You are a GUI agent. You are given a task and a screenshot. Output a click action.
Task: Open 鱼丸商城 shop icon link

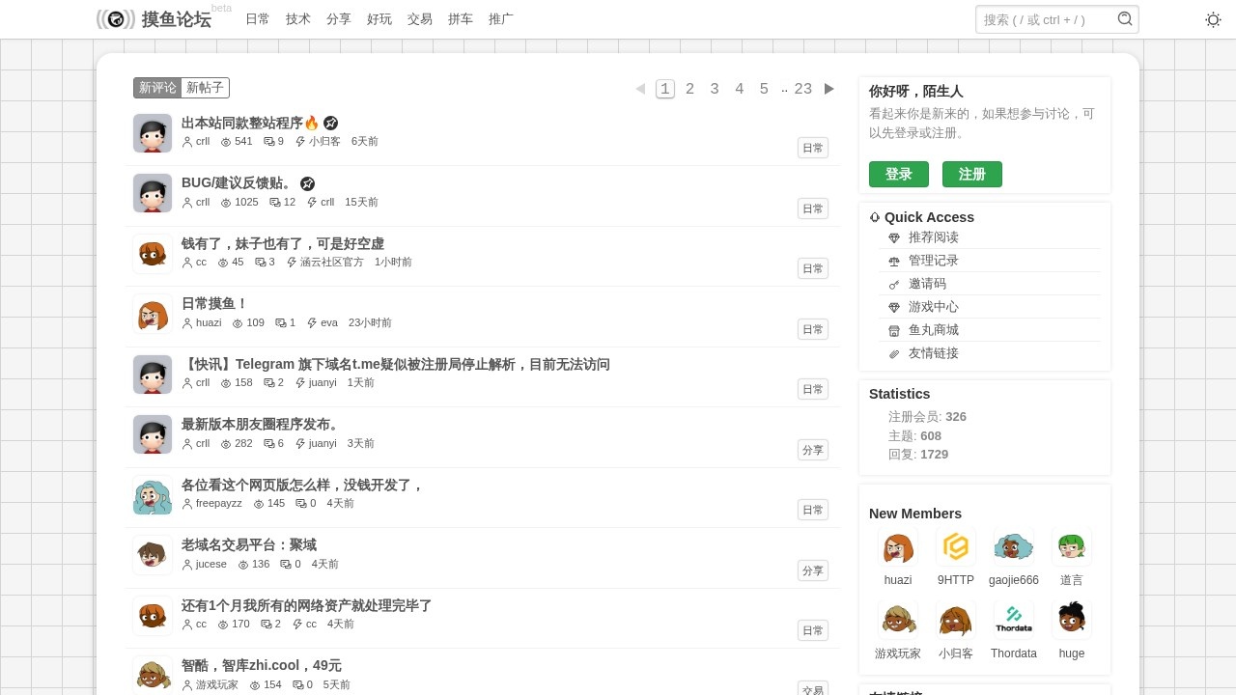point(894,330)
